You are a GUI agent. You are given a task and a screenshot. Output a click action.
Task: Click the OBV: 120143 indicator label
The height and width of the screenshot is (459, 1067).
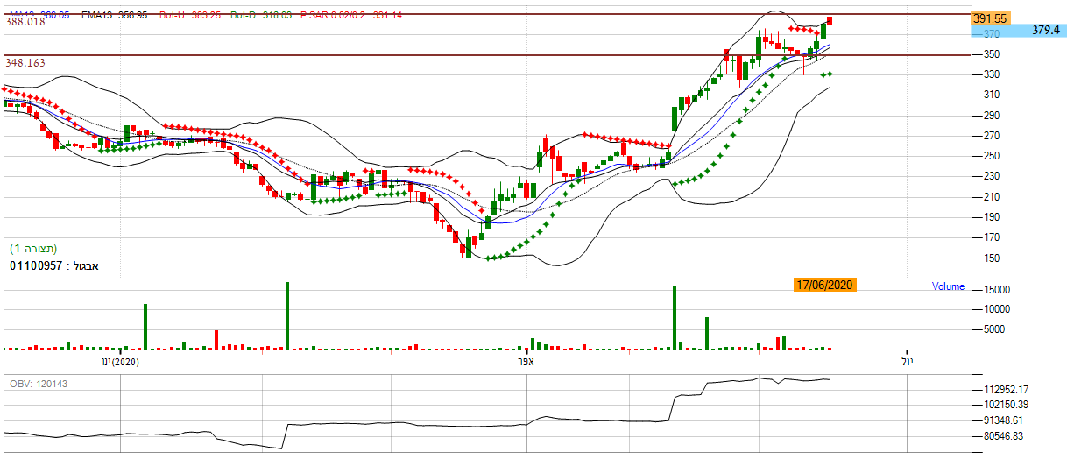click(37, 384)
